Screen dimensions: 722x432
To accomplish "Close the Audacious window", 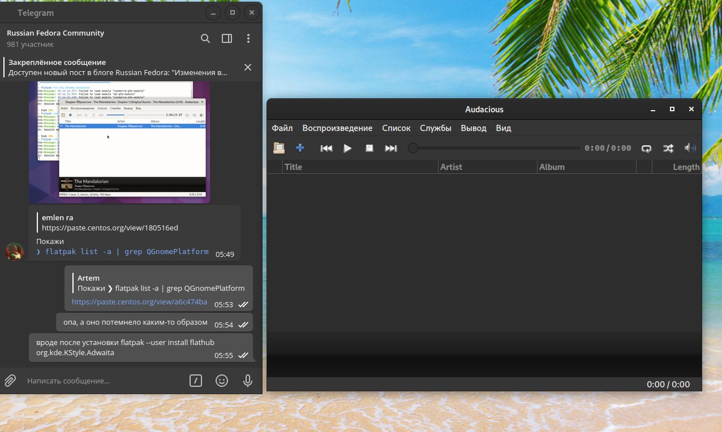I will (691, 110).
